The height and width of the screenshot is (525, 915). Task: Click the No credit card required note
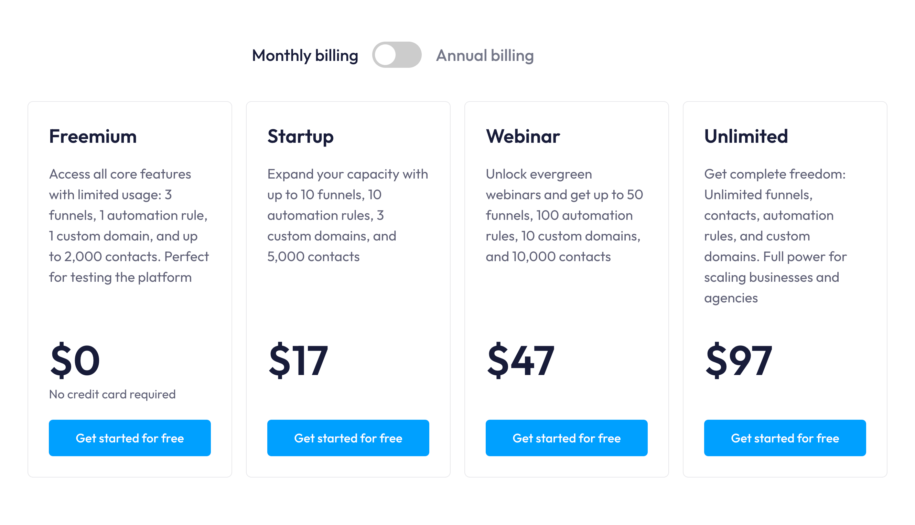click(x=112, y=394)
